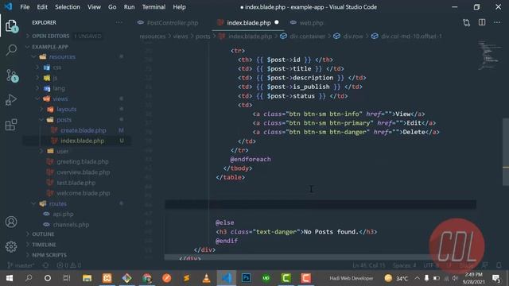The width and height of the screenshot is (509, 286).
Task: Open the Run menu
Action: (129, 7)
